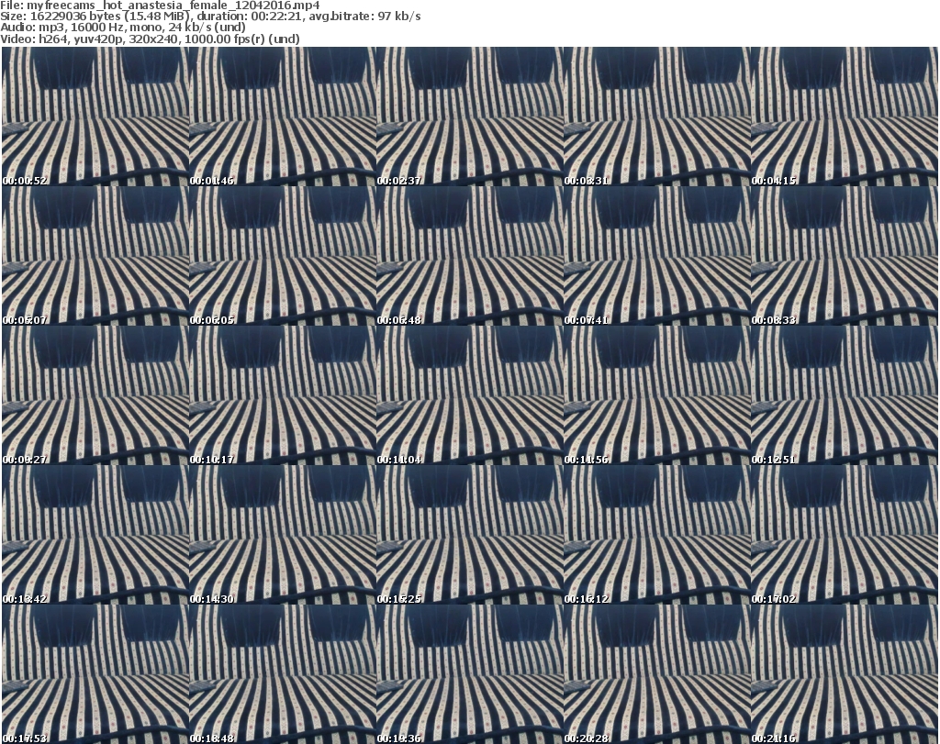Select the frame at timestamp 00:20:28
940x744 pixels.
[x=657, y=674]
